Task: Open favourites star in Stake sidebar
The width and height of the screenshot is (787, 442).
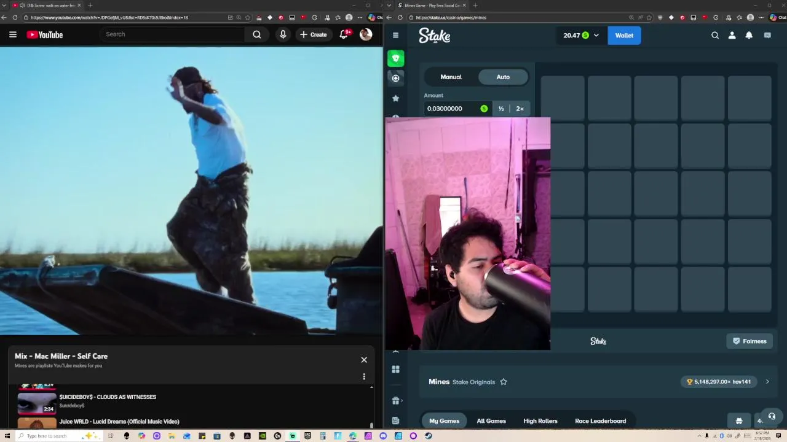Action: click(396, 98)
